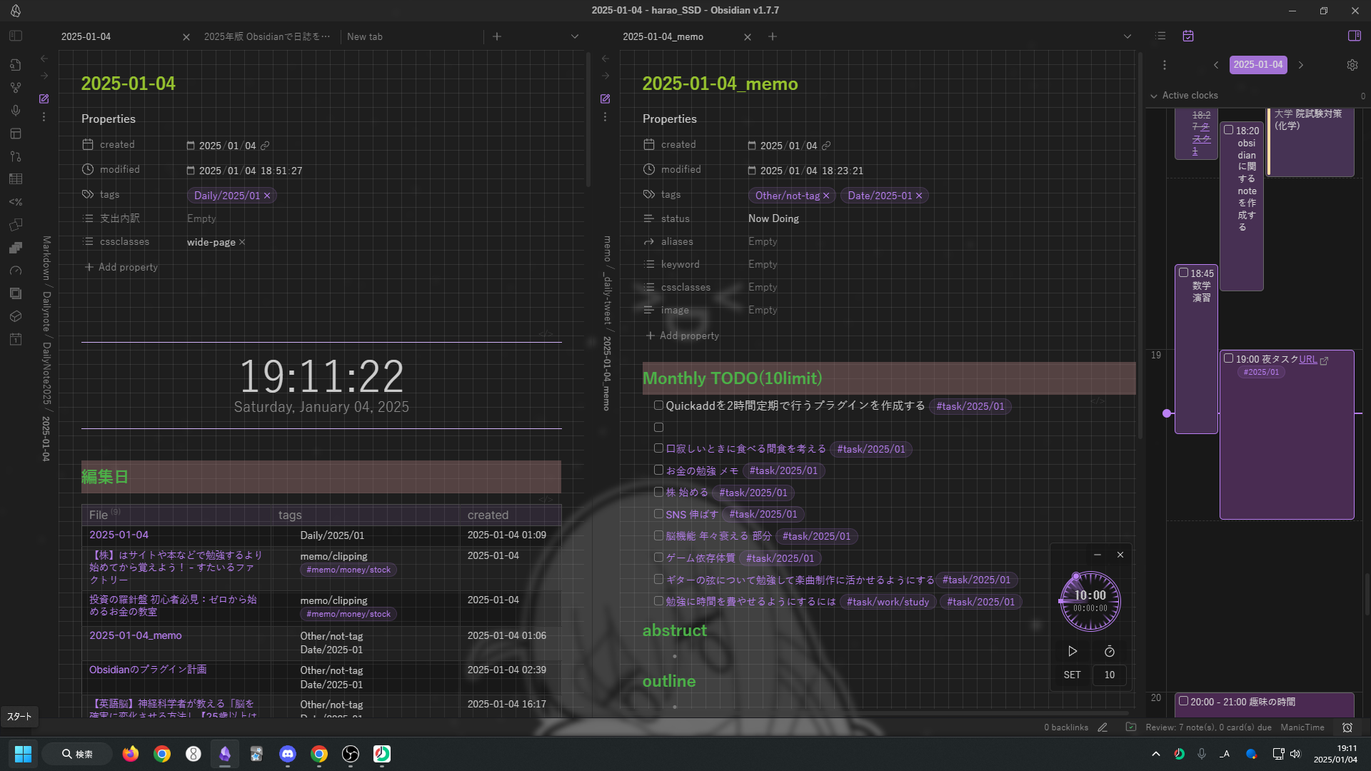Open more options for the 2025-01-04 note

(44, 116)
